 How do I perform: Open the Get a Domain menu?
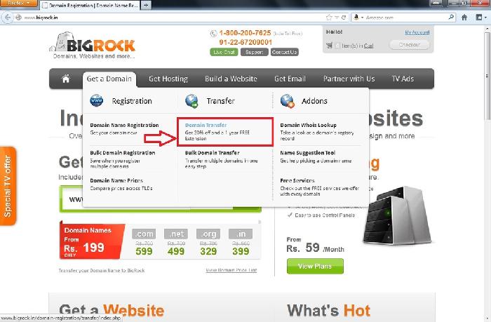(x=109, y=79)
